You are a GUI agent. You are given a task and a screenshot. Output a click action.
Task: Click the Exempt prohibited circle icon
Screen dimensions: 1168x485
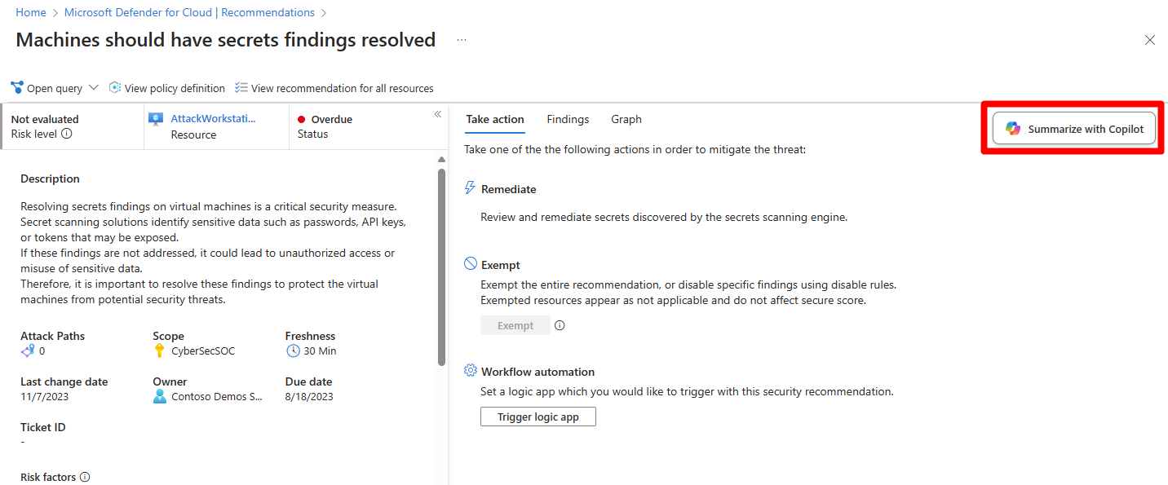point(471,264)
